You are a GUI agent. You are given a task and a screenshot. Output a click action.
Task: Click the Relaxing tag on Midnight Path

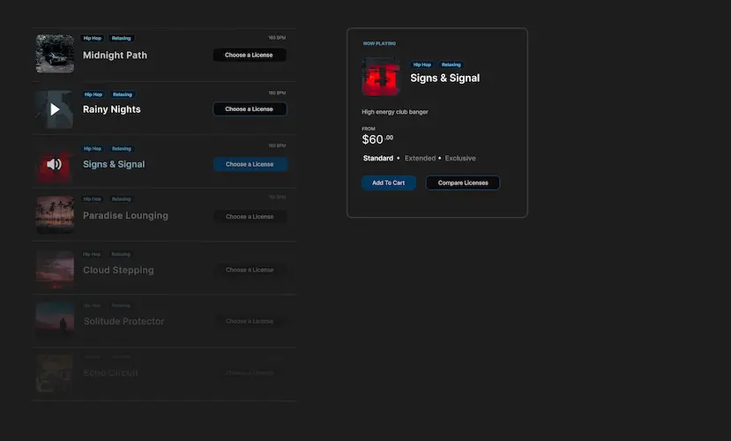click(121, 38)
